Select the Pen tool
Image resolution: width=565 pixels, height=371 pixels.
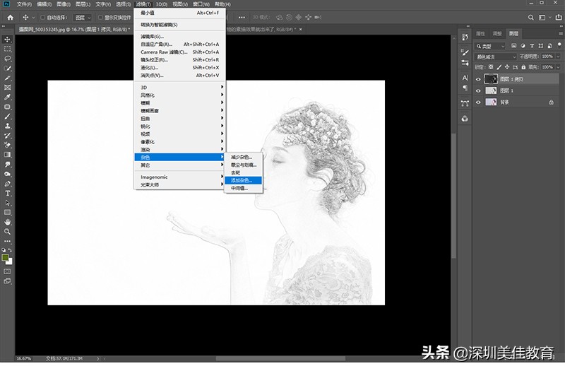[x=7, y=184]
